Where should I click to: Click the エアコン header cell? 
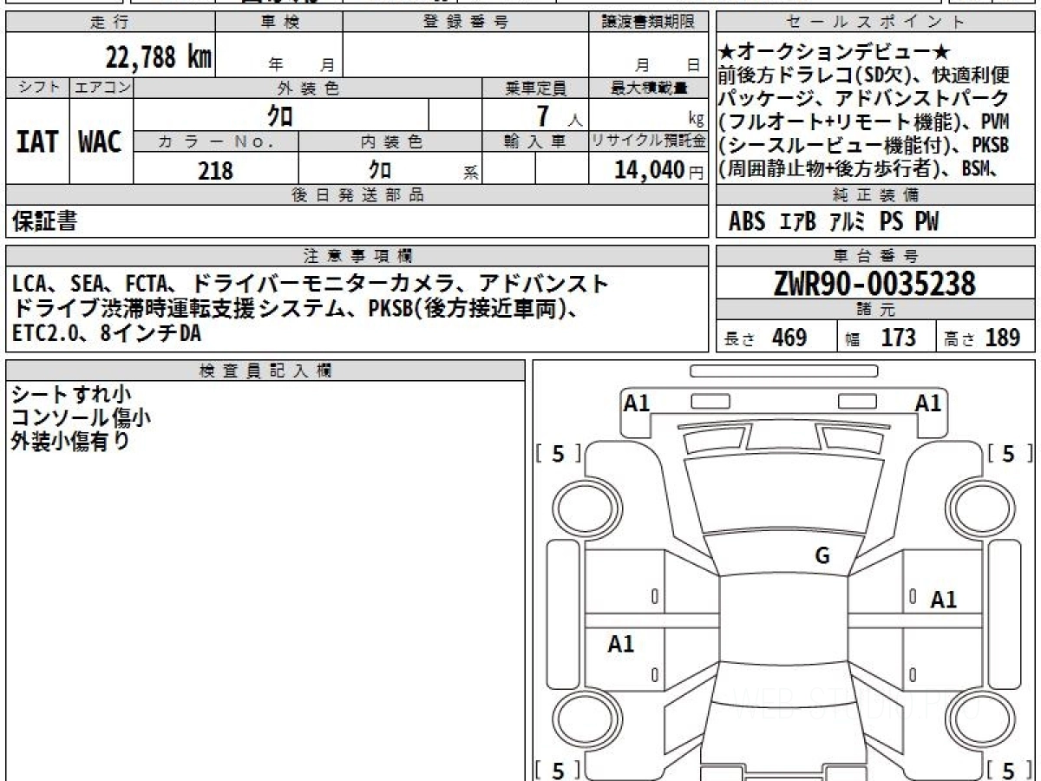click(x=101, y=88)
